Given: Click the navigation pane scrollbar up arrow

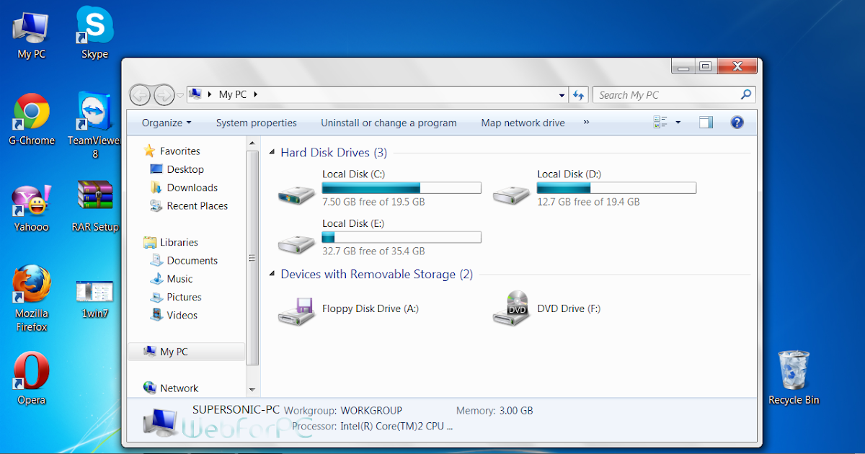Looking at the screenshot, I should point(252,141).
